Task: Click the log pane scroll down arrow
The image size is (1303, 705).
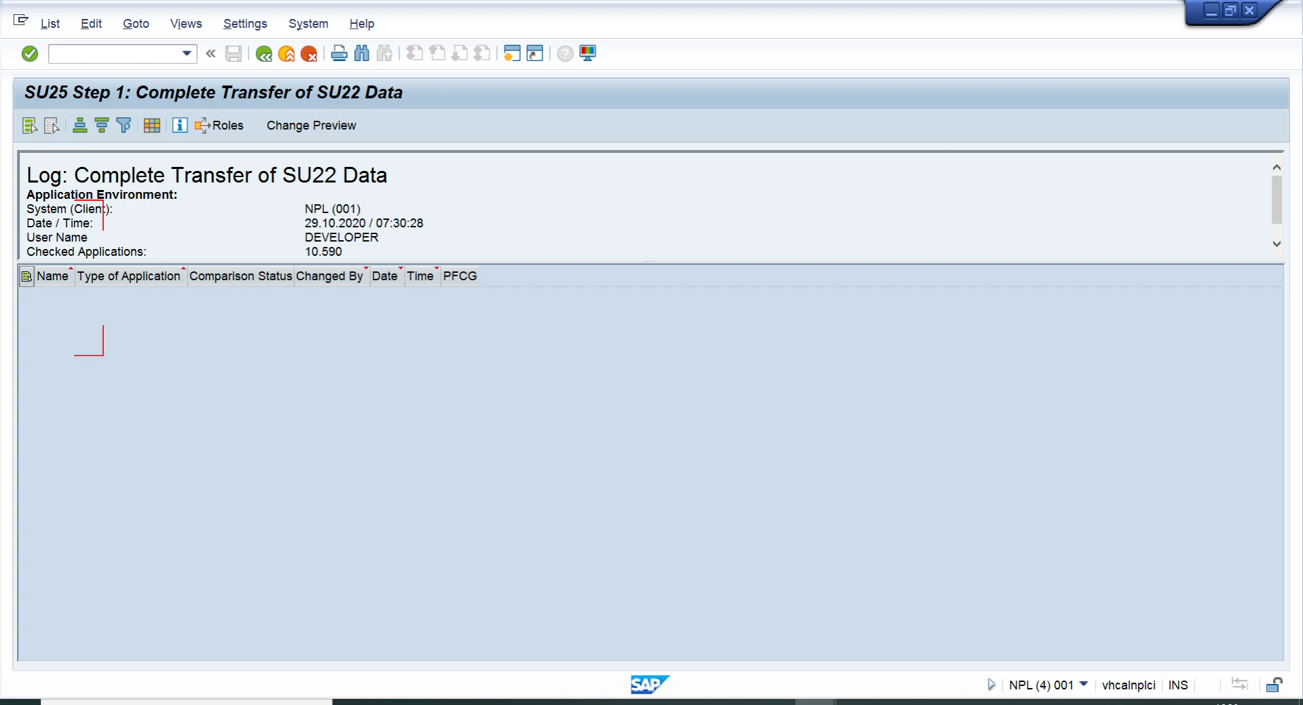Action: 1277,244
